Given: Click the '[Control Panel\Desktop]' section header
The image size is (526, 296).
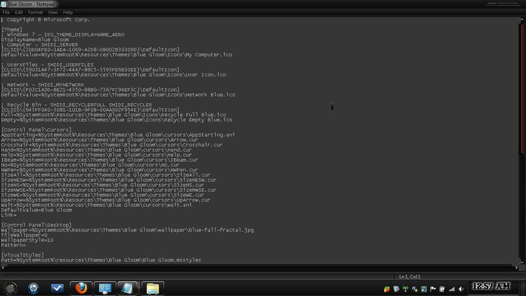Looking at the screenshot, I should click(36, 225).
